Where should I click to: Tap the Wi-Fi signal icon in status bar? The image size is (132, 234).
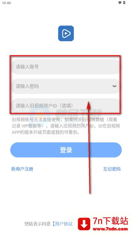[x=120, y=3]
